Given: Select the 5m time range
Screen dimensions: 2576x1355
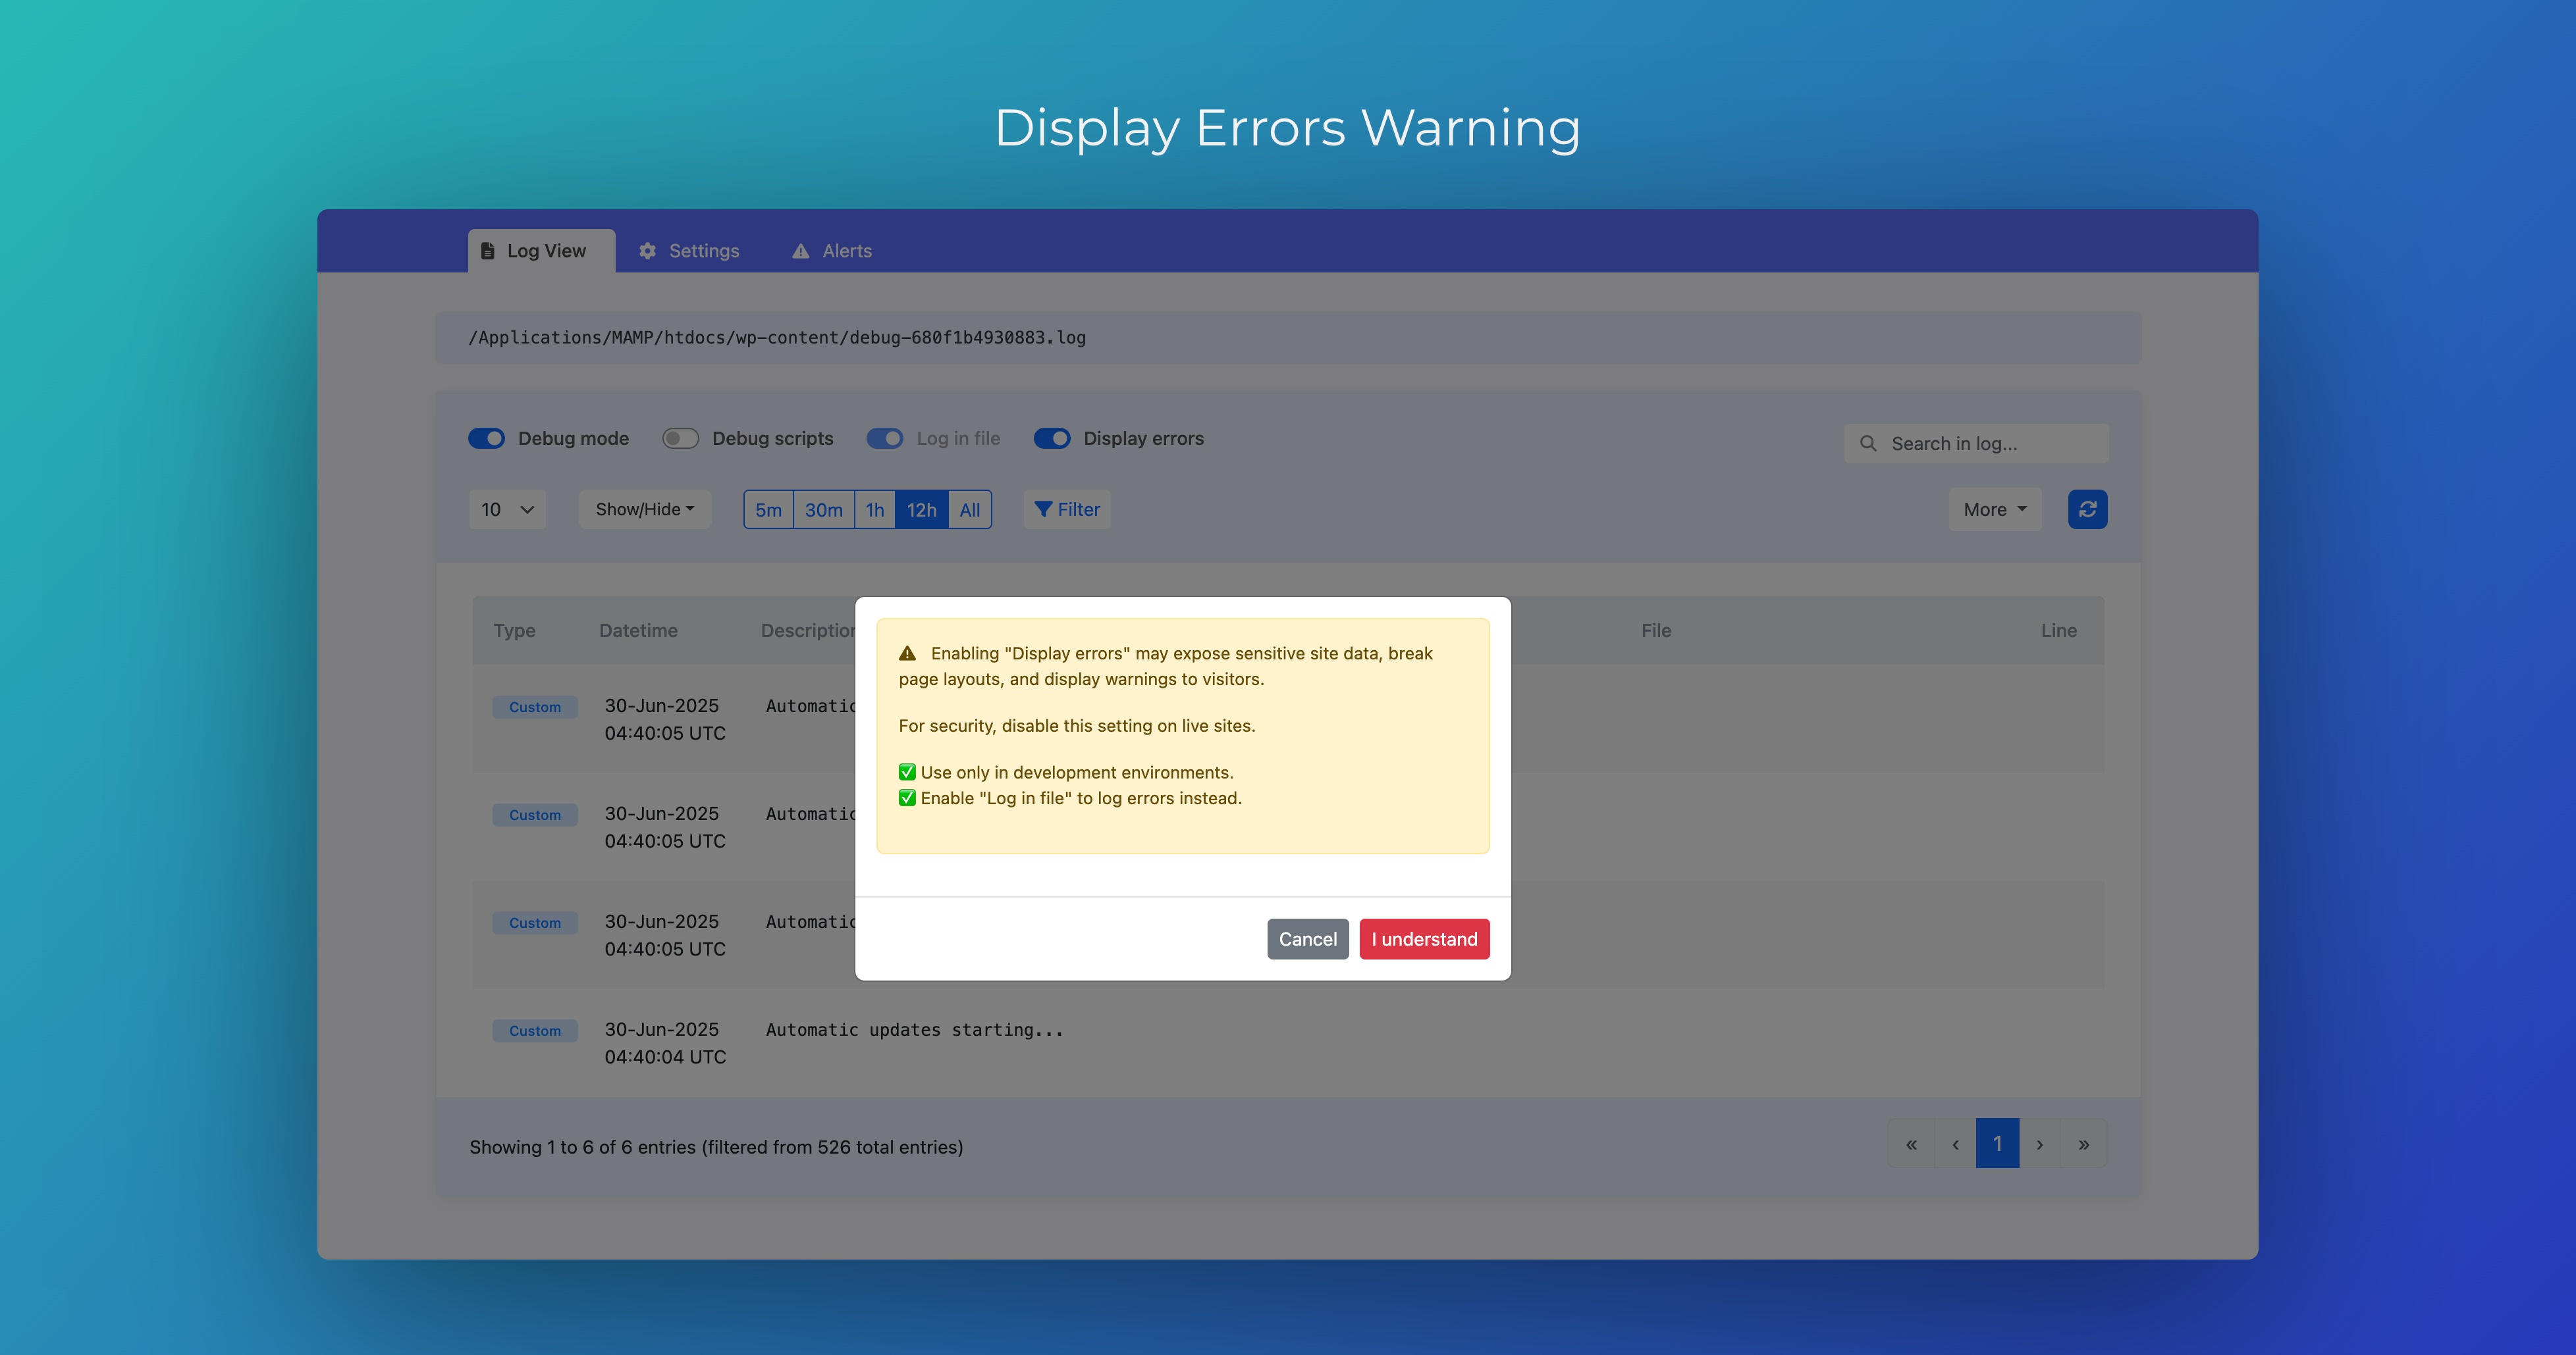Looking at the screenshot, I should (768, 509).
